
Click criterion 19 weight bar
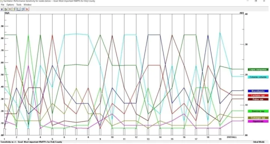coord(220,132)
